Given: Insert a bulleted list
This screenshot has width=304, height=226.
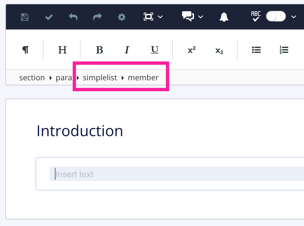Looking at the screenshot, I should tap(256, 50).
